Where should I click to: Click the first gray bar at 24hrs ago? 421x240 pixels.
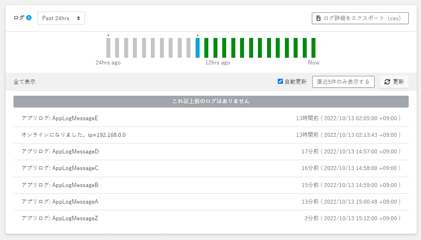tap(108, 48)
